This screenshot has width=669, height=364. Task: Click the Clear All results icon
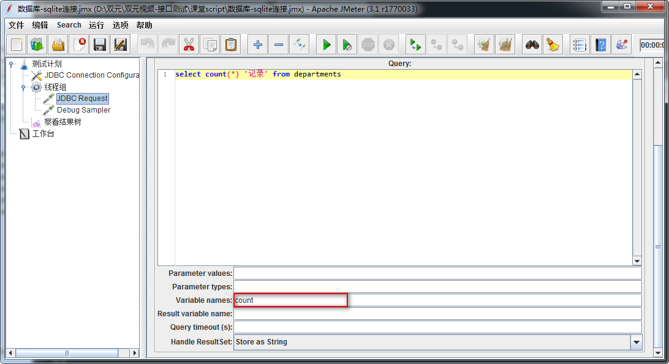click(x=505, y=45)
